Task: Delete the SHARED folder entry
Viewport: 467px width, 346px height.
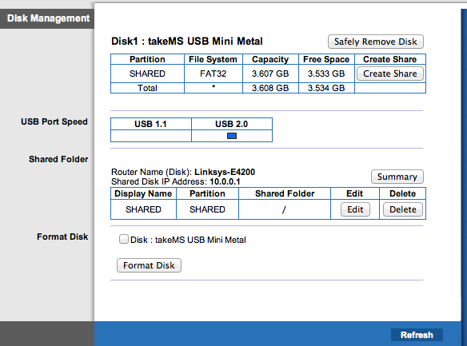Action: [x=403, y=209]
